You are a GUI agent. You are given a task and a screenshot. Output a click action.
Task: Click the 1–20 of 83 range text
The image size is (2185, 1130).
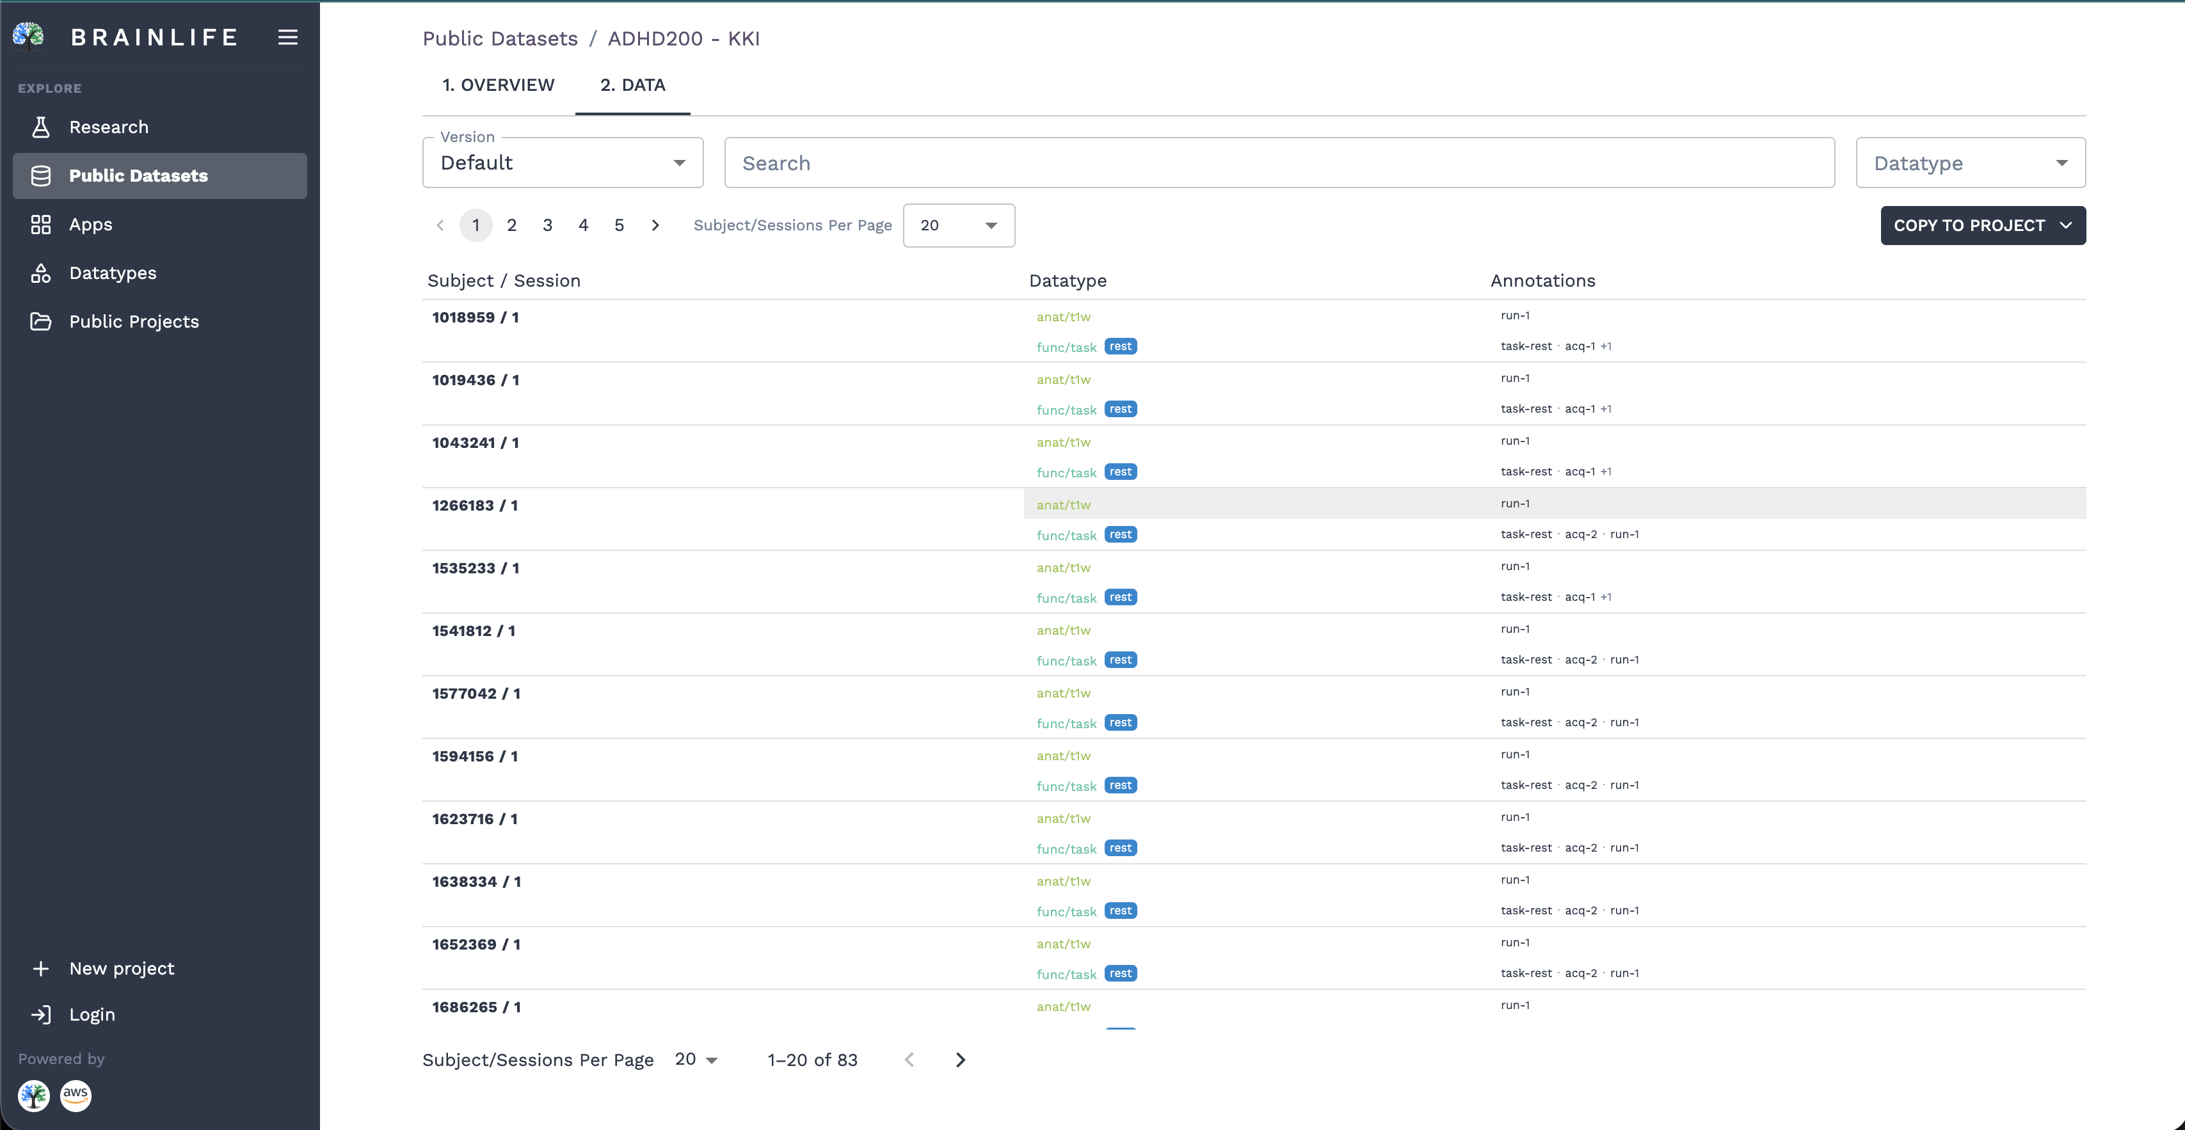click(813, 1060)
